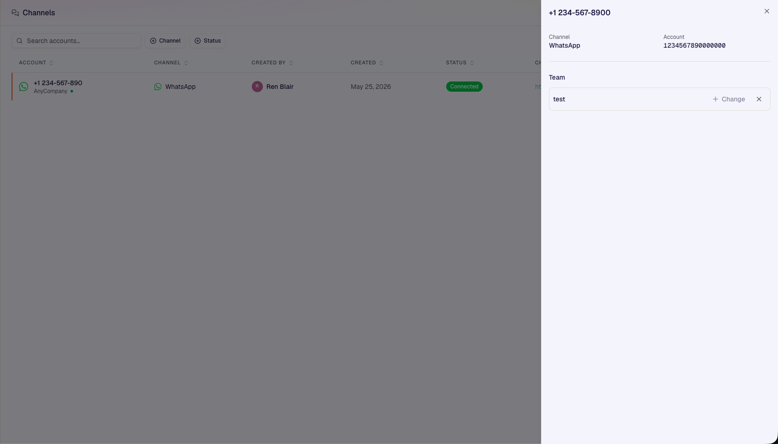This screenshot has width=778, height=444.
Task: Remove the 'test' team assignment
Action: click(759, 99)
